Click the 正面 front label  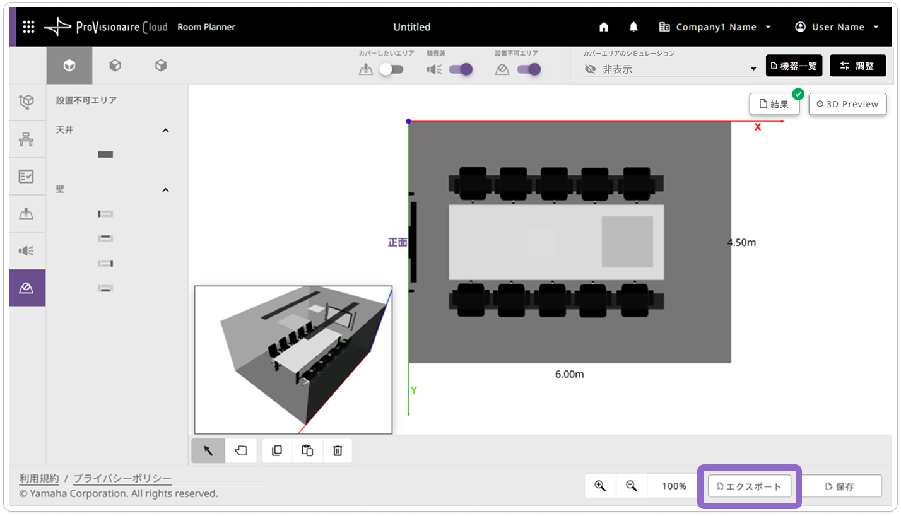coord(397,242)
